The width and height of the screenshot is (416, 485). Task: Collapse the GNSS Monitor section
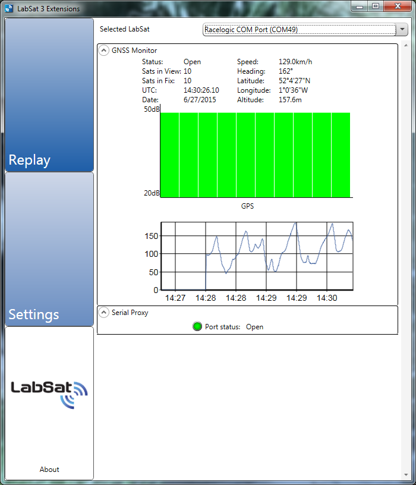[104, 50]
